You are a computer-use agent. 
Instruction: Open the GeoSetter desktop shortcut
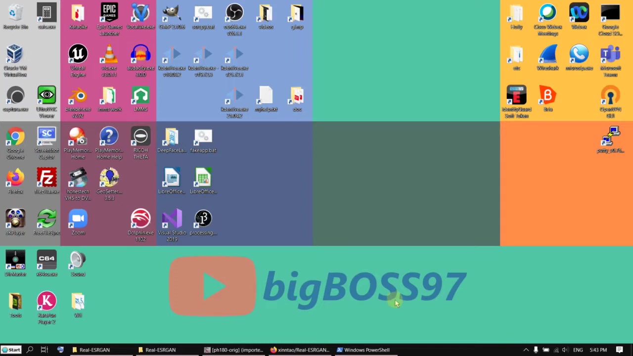point(109,184)
